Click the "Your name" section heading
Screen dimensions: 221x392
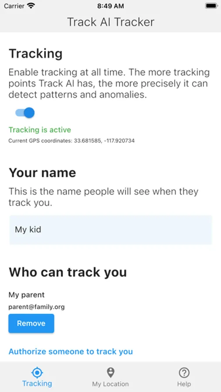pyautogui.click(x=42, y=173)
